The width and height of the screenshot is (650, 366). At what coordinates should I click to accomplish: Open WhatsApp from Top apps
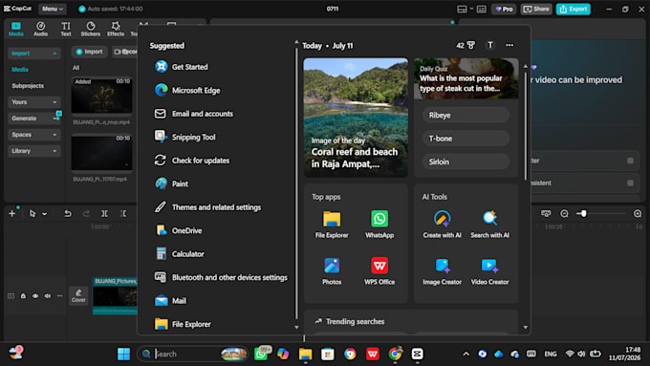click(379, 225)
